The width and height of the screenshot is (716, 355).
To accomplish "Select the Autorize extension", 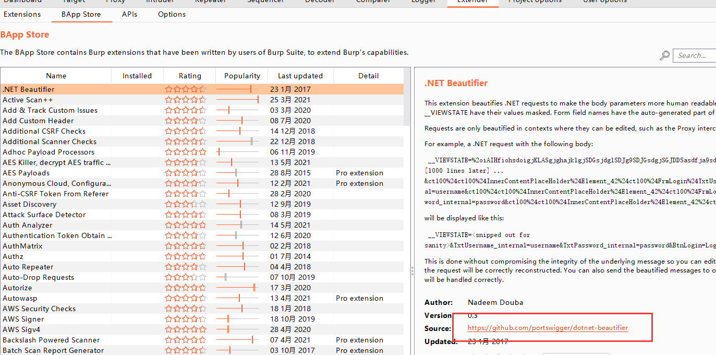I will 202,288.
